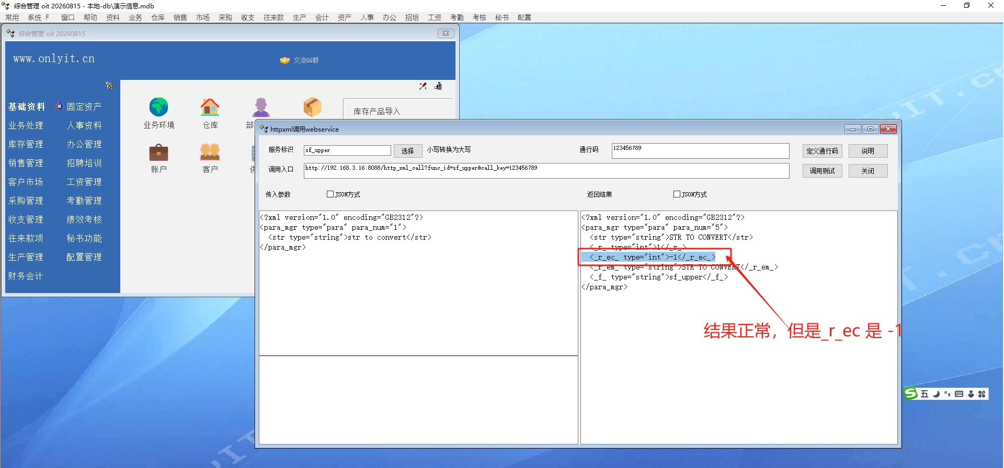This screenshot has width=1004, height=468.
Task: Click the wand tool icon in the main panel
Action: [x=423, y=86]
